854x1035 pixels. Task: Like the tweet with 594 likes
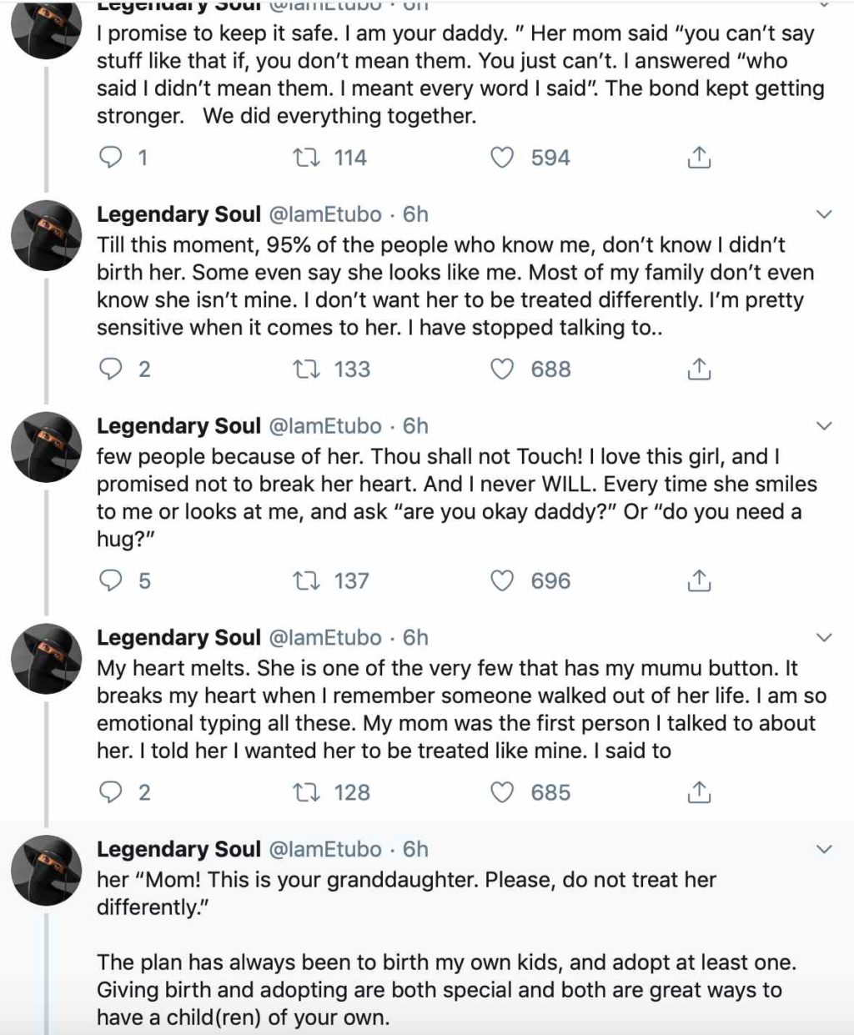(x=501, y=158)
